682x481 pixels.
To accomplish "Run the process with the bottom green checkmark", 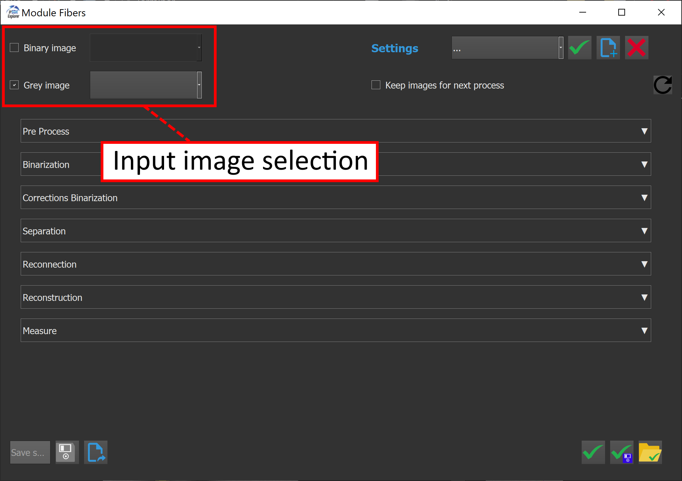I will [x=593, y=452].
